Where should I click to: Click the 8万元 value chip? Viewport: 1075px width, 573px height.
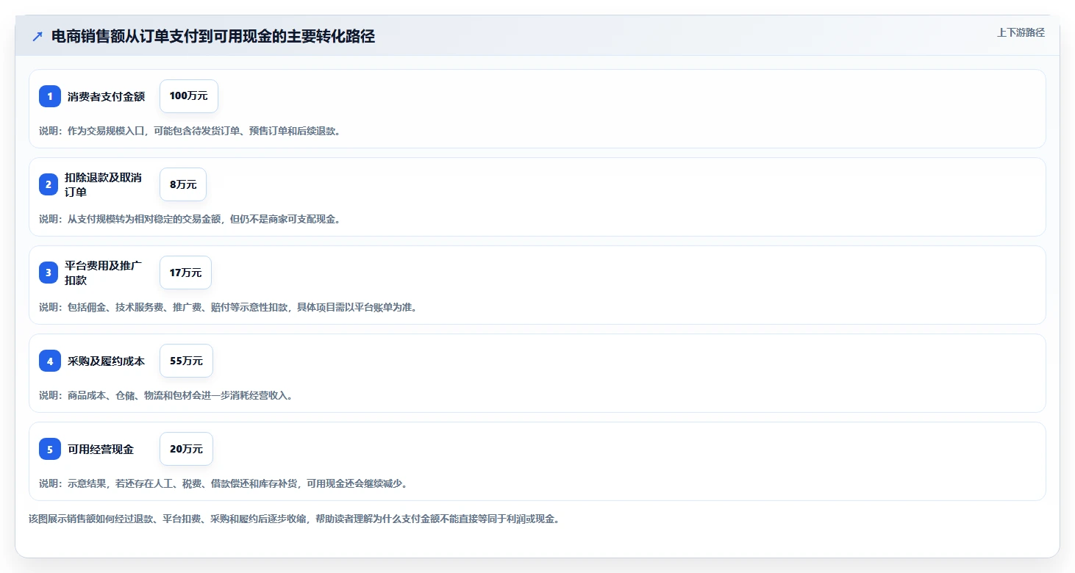[x=183, y=184]
